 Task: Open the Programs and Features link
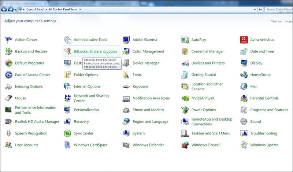pos(269,110)
